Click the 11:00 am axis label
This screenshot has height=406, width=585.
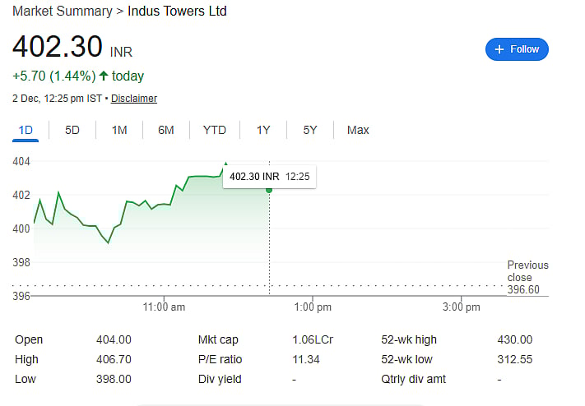click(164, 307)
